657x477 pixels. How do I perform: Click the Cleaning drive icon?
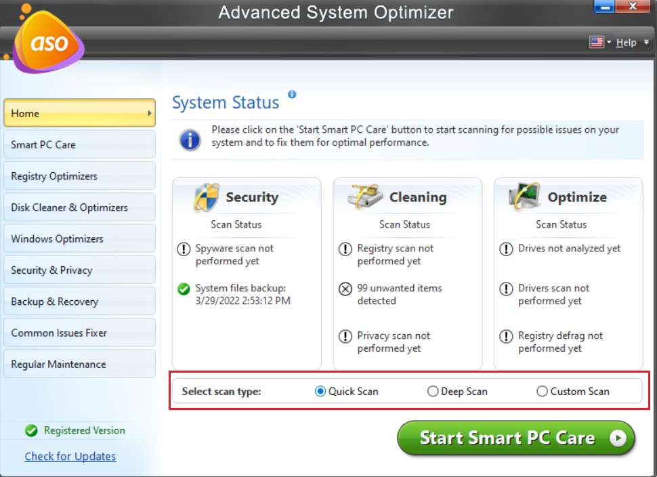click(x=366, y=196)
